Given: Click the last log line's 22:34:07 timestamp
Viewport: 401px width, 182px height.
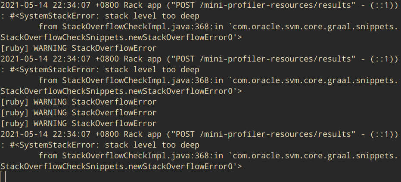Looking at the screenshot, I should 71,134.
